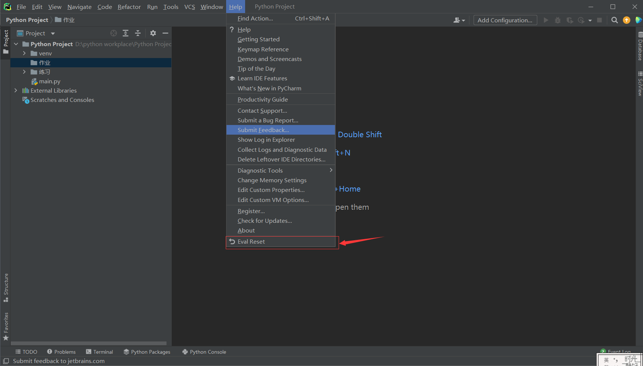Viewport: 643px width, 366px height.
Task: Click the Python Project breadcrumb
Action: tap(27, 20)
